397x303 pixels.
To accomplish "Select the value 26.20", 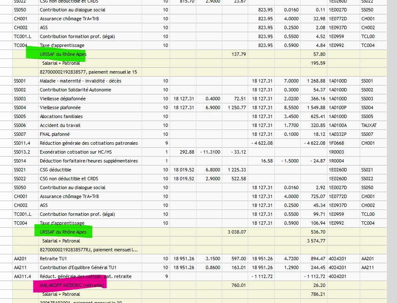I will [319, 285].
